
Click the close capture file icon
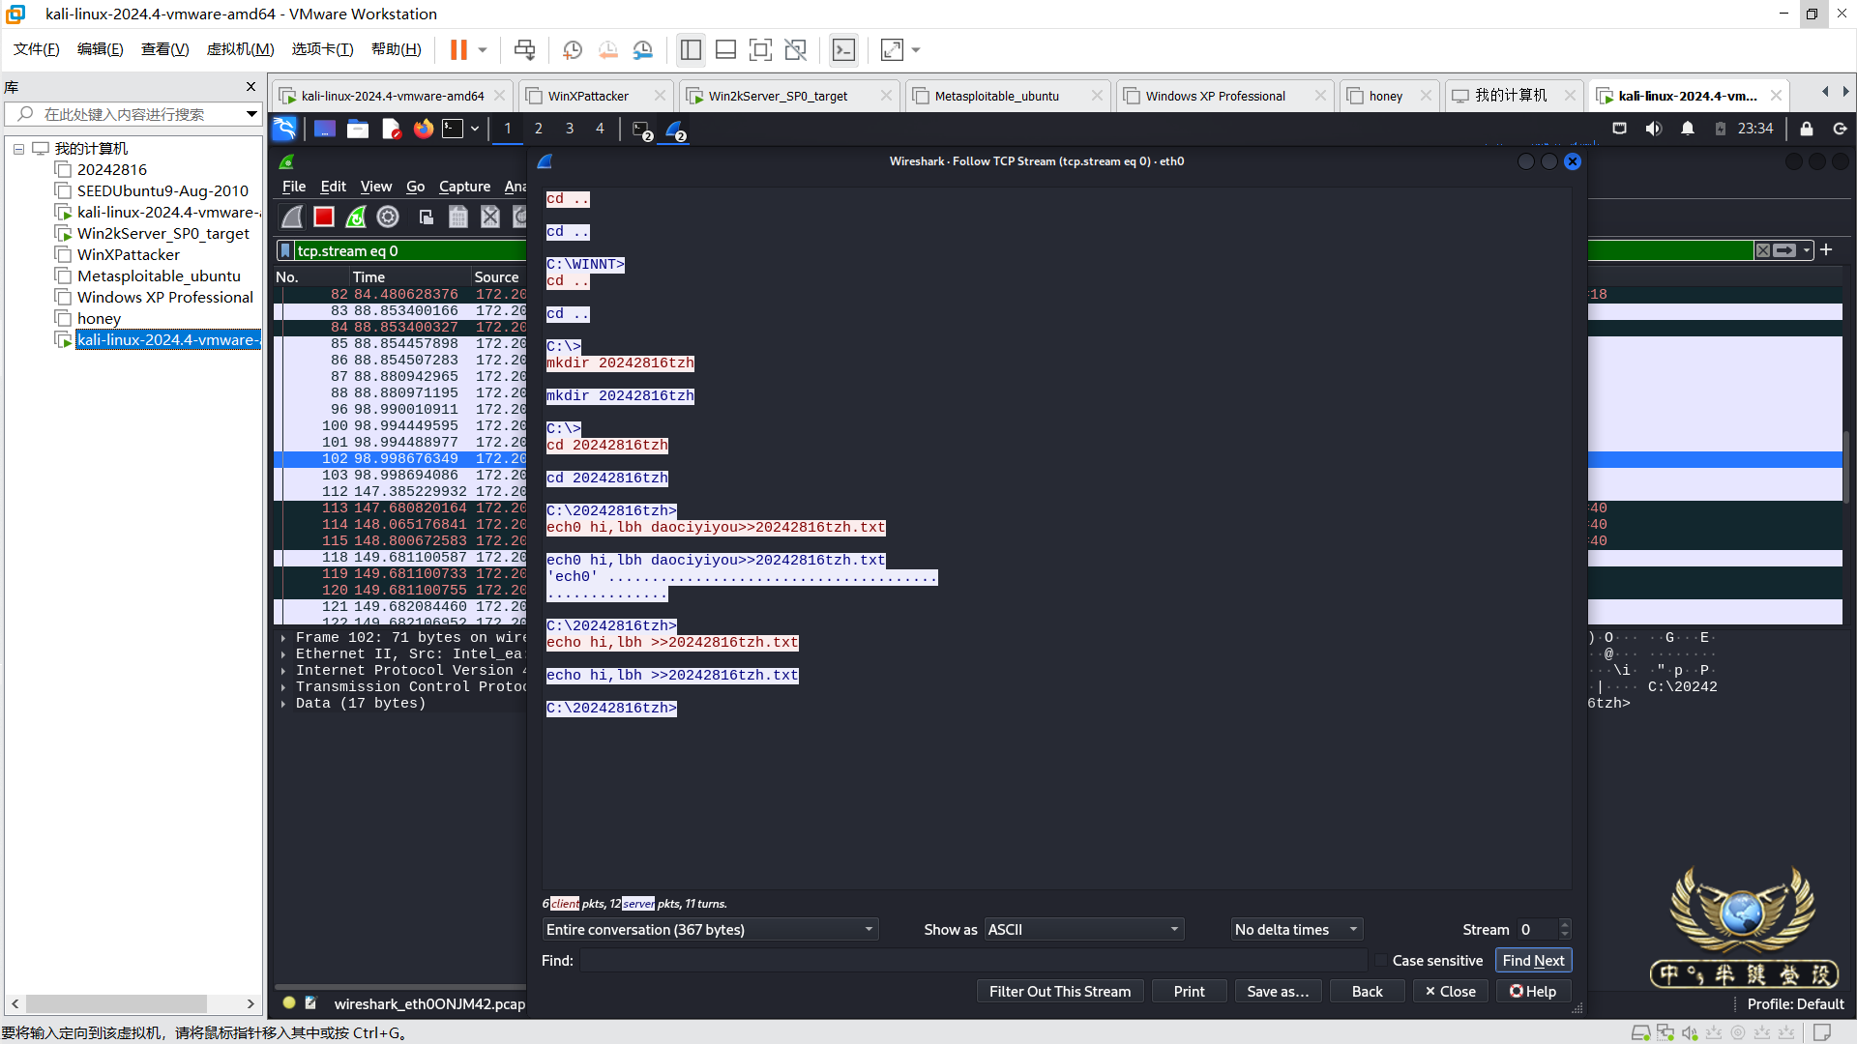(x=490, y=217)
